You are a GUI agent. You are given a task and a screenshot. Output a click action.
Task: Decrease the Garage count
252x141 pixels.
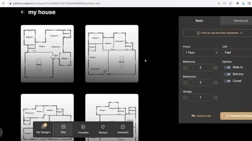(185, 98)
